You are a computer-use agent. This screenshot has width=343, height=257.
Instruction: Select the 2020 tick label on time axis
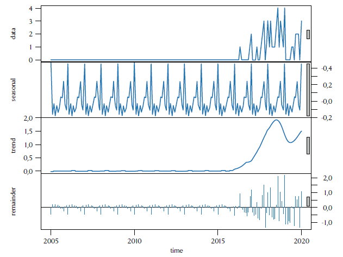pos(302,241)
